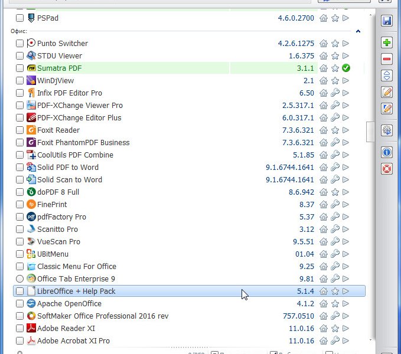Click green checkmark icon on Sumatra PDF row
The width and height of the screenshot is (401, 354).
pyautogui.click(x=345, y=68)
